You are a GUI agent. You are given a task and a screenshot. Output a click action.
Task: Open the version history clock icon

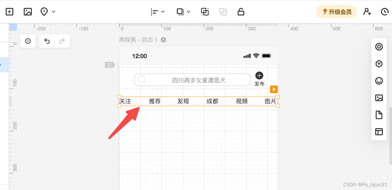384,12
